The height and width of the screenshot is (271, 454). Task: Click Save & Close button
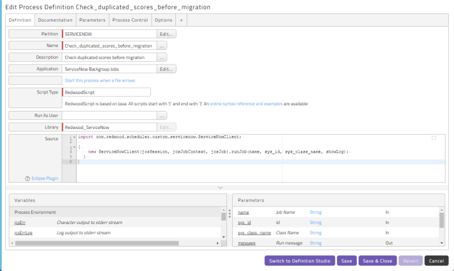(377, 261)
